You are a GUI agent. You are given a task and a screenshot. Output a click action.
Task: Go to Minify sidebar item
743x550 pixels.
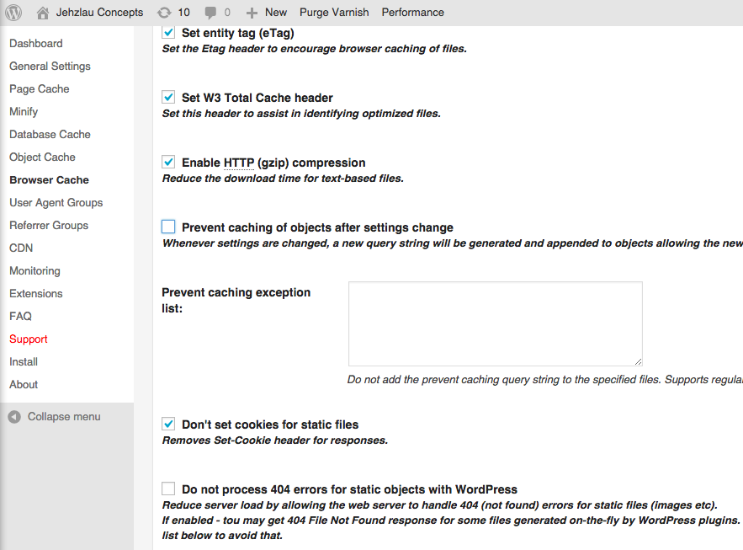[x=24, y=111]
